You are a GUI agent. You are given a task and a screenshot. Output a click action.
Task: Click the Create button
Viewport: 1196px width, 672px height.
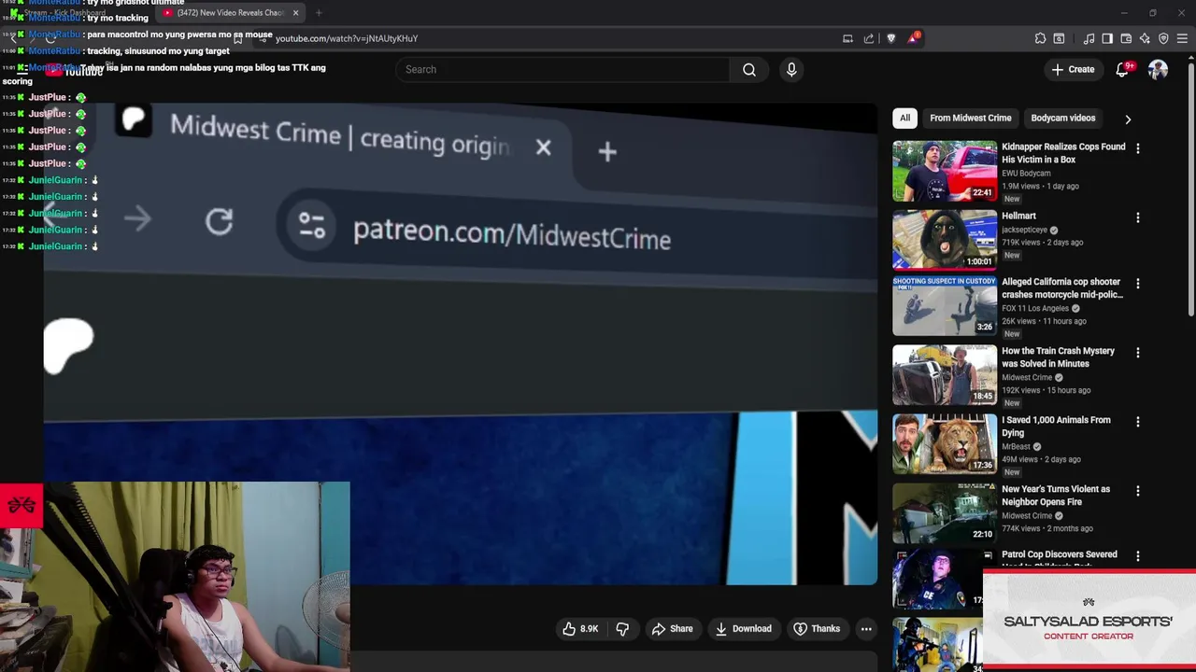click(x=1073, y=69)
